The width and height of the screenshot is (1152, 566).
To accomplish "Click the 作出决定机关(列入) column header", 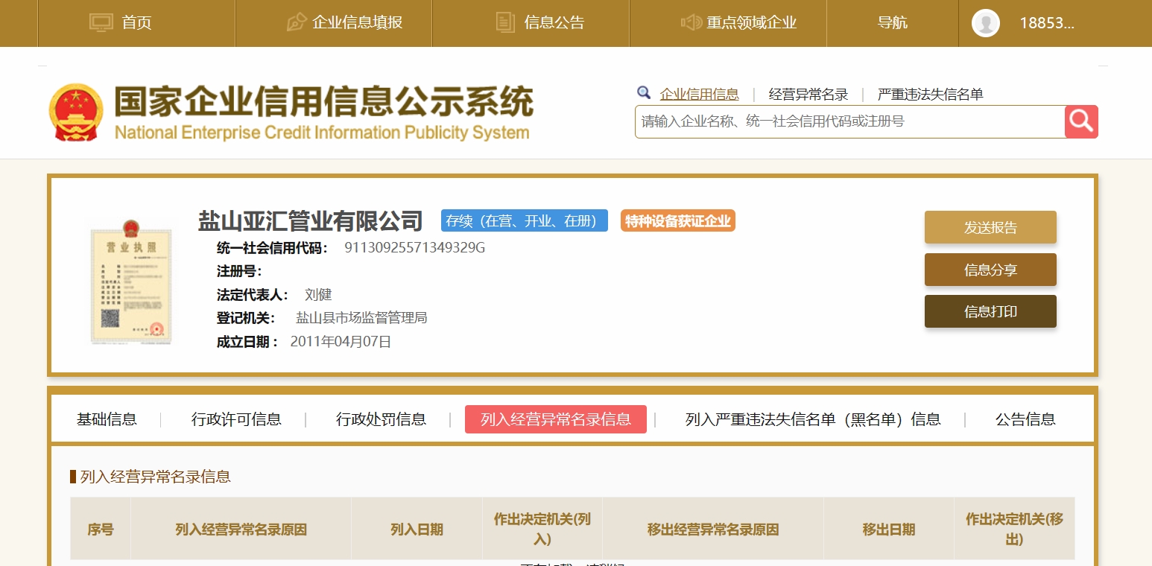I will tap(542, 529).
